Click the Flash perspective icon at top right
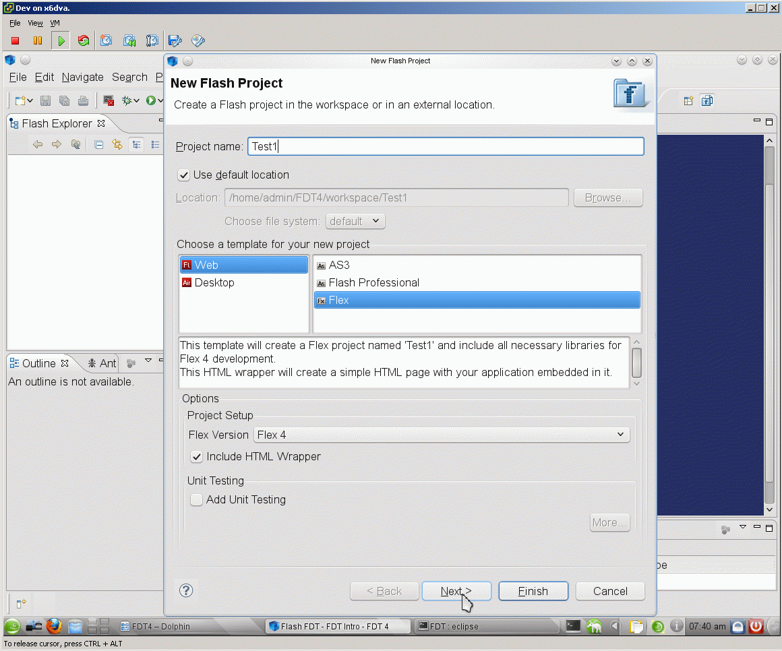 click(x=707, y=101)
